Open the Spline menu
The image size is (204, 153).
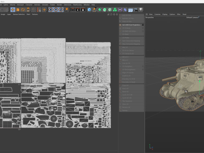(6, 5)
